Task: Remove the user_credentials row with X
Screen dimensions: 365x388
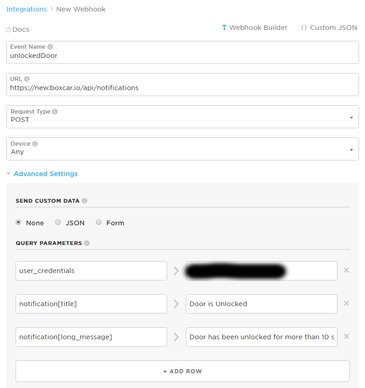Action: click(x=347, y=270)
